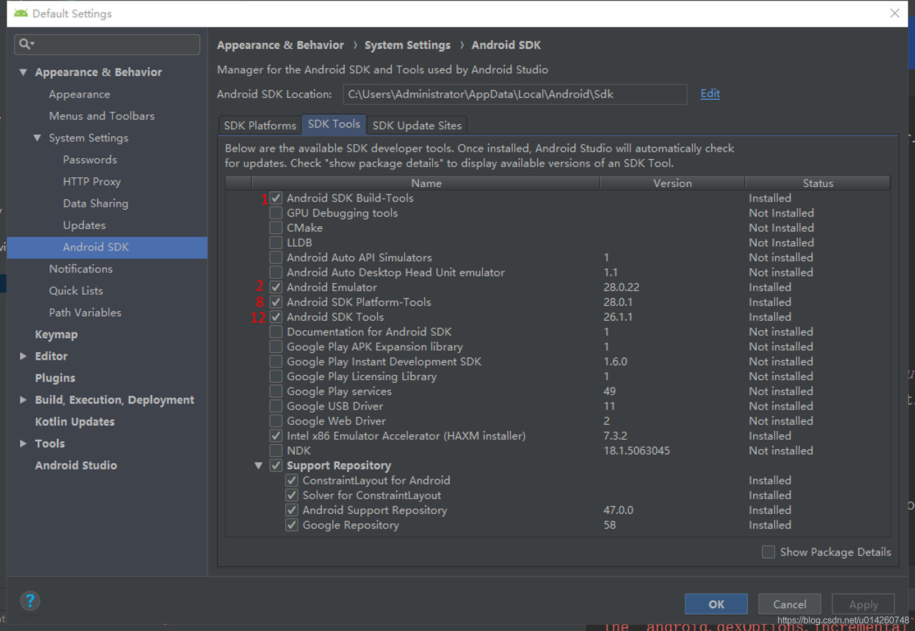The image size is (915, 631).
Task: Enable the CMake checkbox
Action: tap(276, 228)
